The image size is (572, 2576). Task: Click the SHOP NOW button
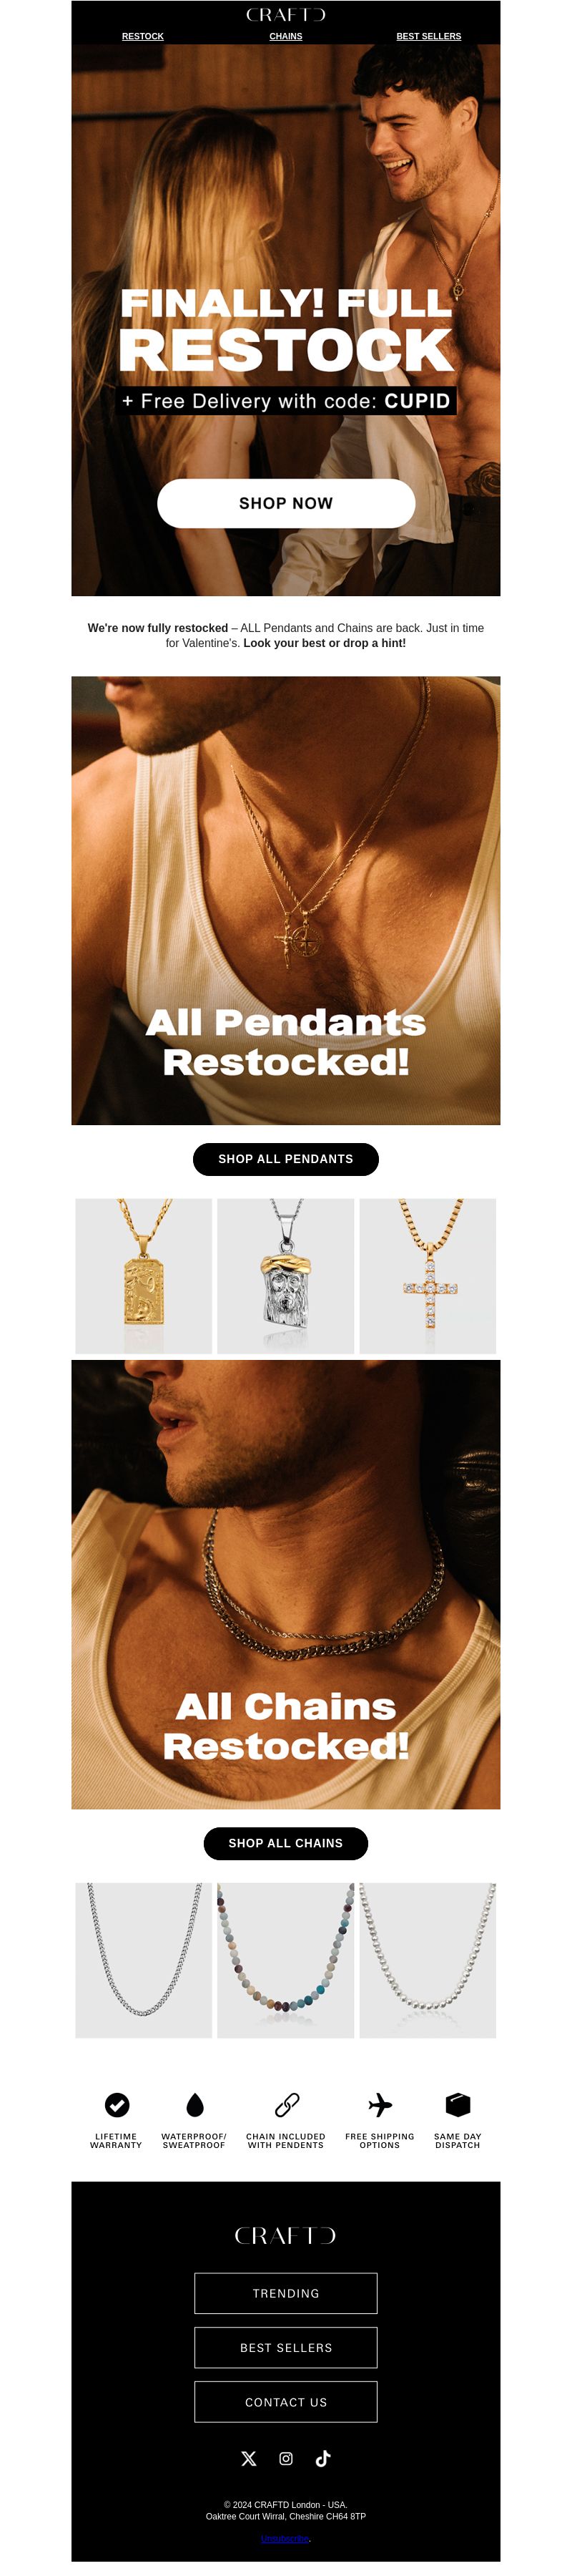coord(287,503)
